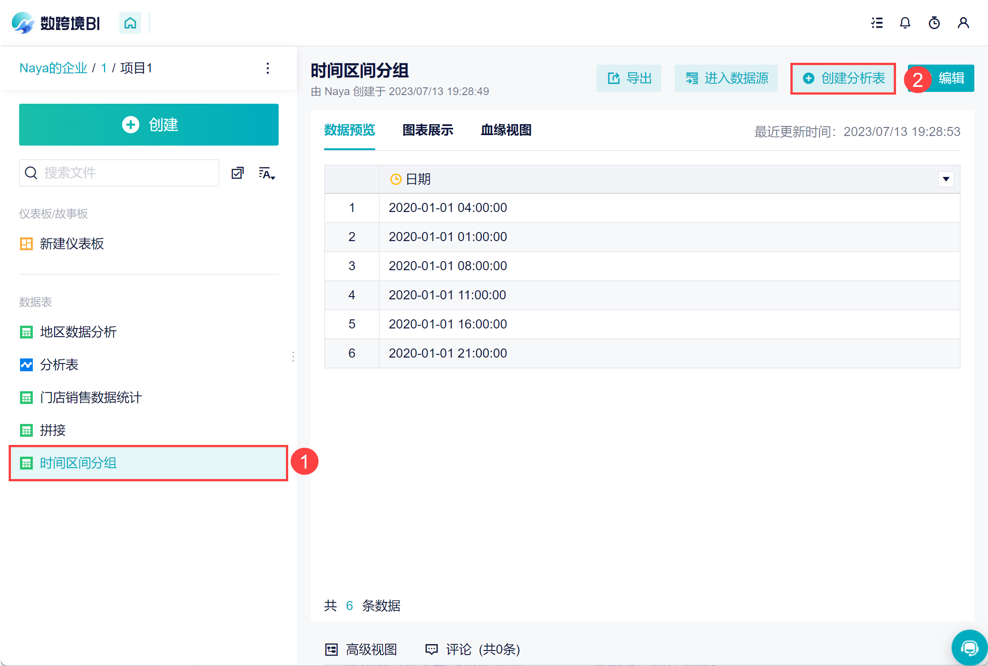The image size is (988, 666).
Task: Expand the 日期 column dropdown arrow
Action: point(946,179)
